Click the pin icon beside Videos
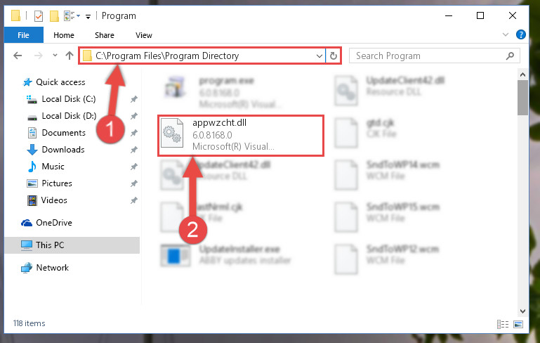Screen dimensions: 540x343 click(133, 200)
